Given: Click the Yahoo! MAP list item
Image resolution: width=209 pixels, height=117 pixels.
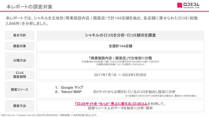Looking at the screenshot, I should point(68,92).
